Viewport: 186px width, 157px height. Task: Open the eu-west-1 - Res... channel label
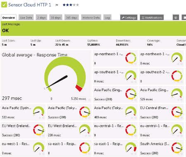[x=16, y=144]
